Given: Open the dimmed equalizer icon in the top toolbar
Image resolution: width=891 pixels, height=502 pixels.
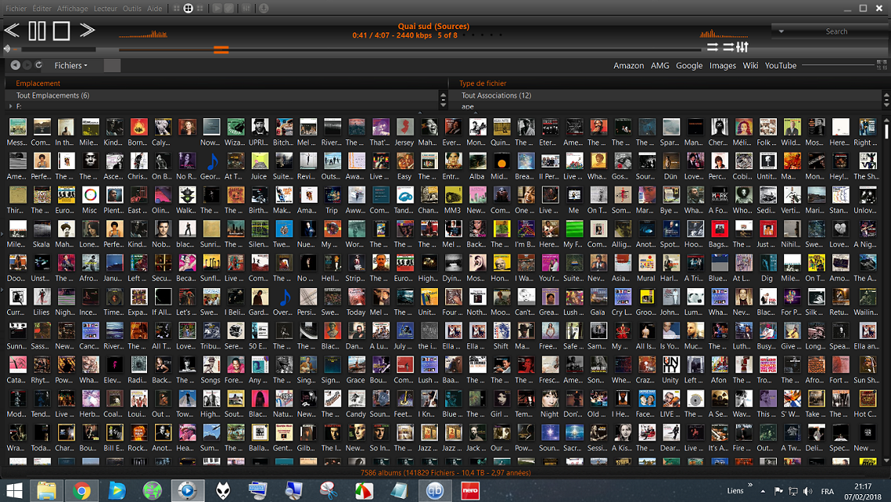Looking at the screenshot, I should (246, 9).
